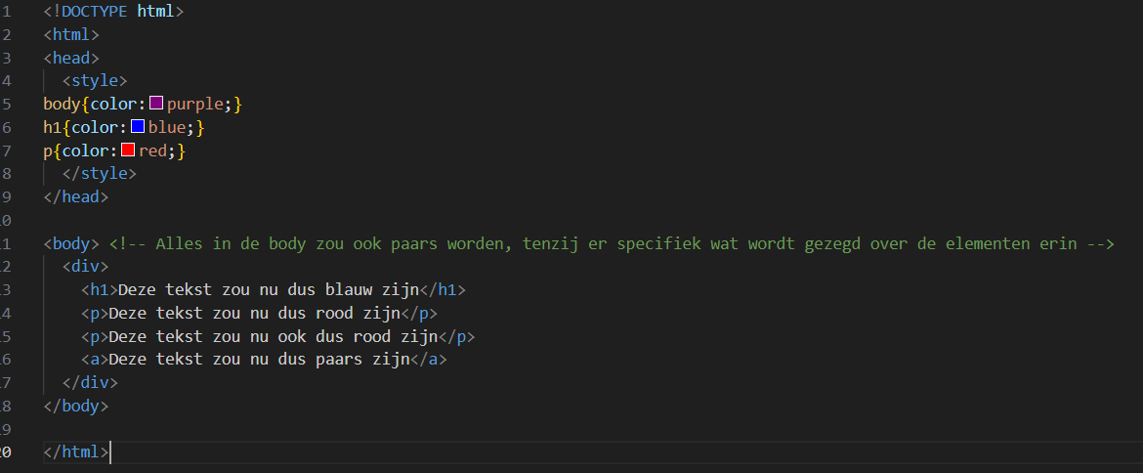Click the red color swatch
Screen dimensions: 1143x473
click(128, 150)
